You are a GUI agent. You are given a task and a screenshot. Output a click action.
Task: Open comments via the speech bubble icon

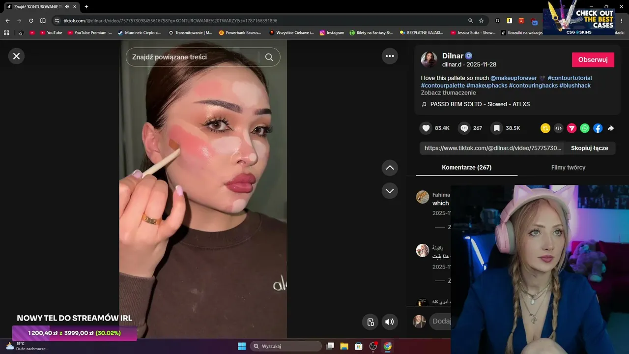pos(464,128)
